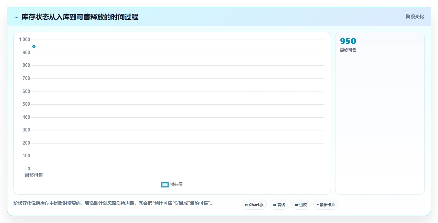Viewport: 438px width, 223px height.
Task: Click the footnote starting with 阶梯变化说明
Action: (113, 203)
